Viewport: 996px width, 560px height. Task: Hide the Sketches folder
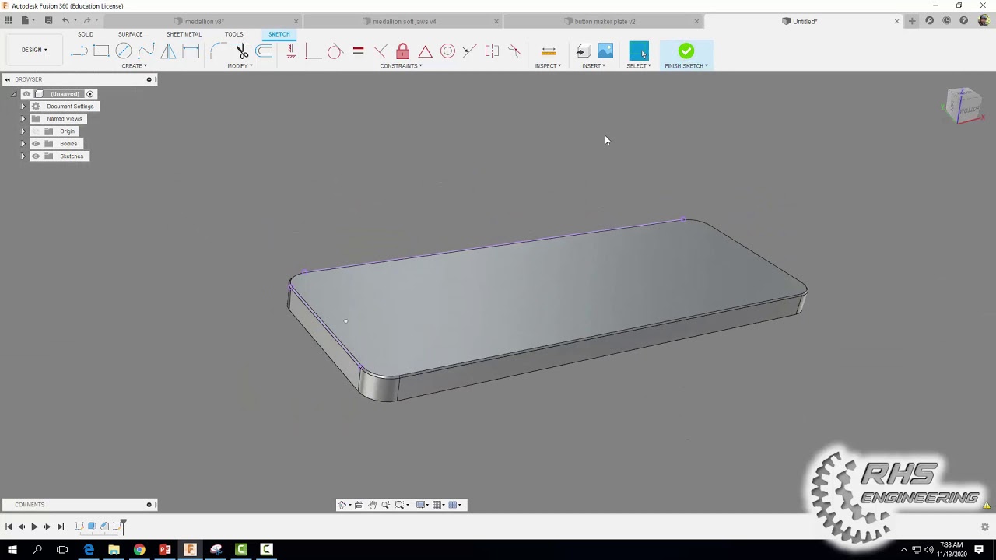36,156
